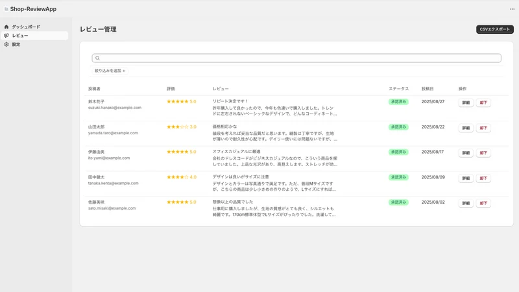This screenshot has width=519, height=292.
Task: Click email tanaka.kenta@example.com
Action: tap(113, 183)
